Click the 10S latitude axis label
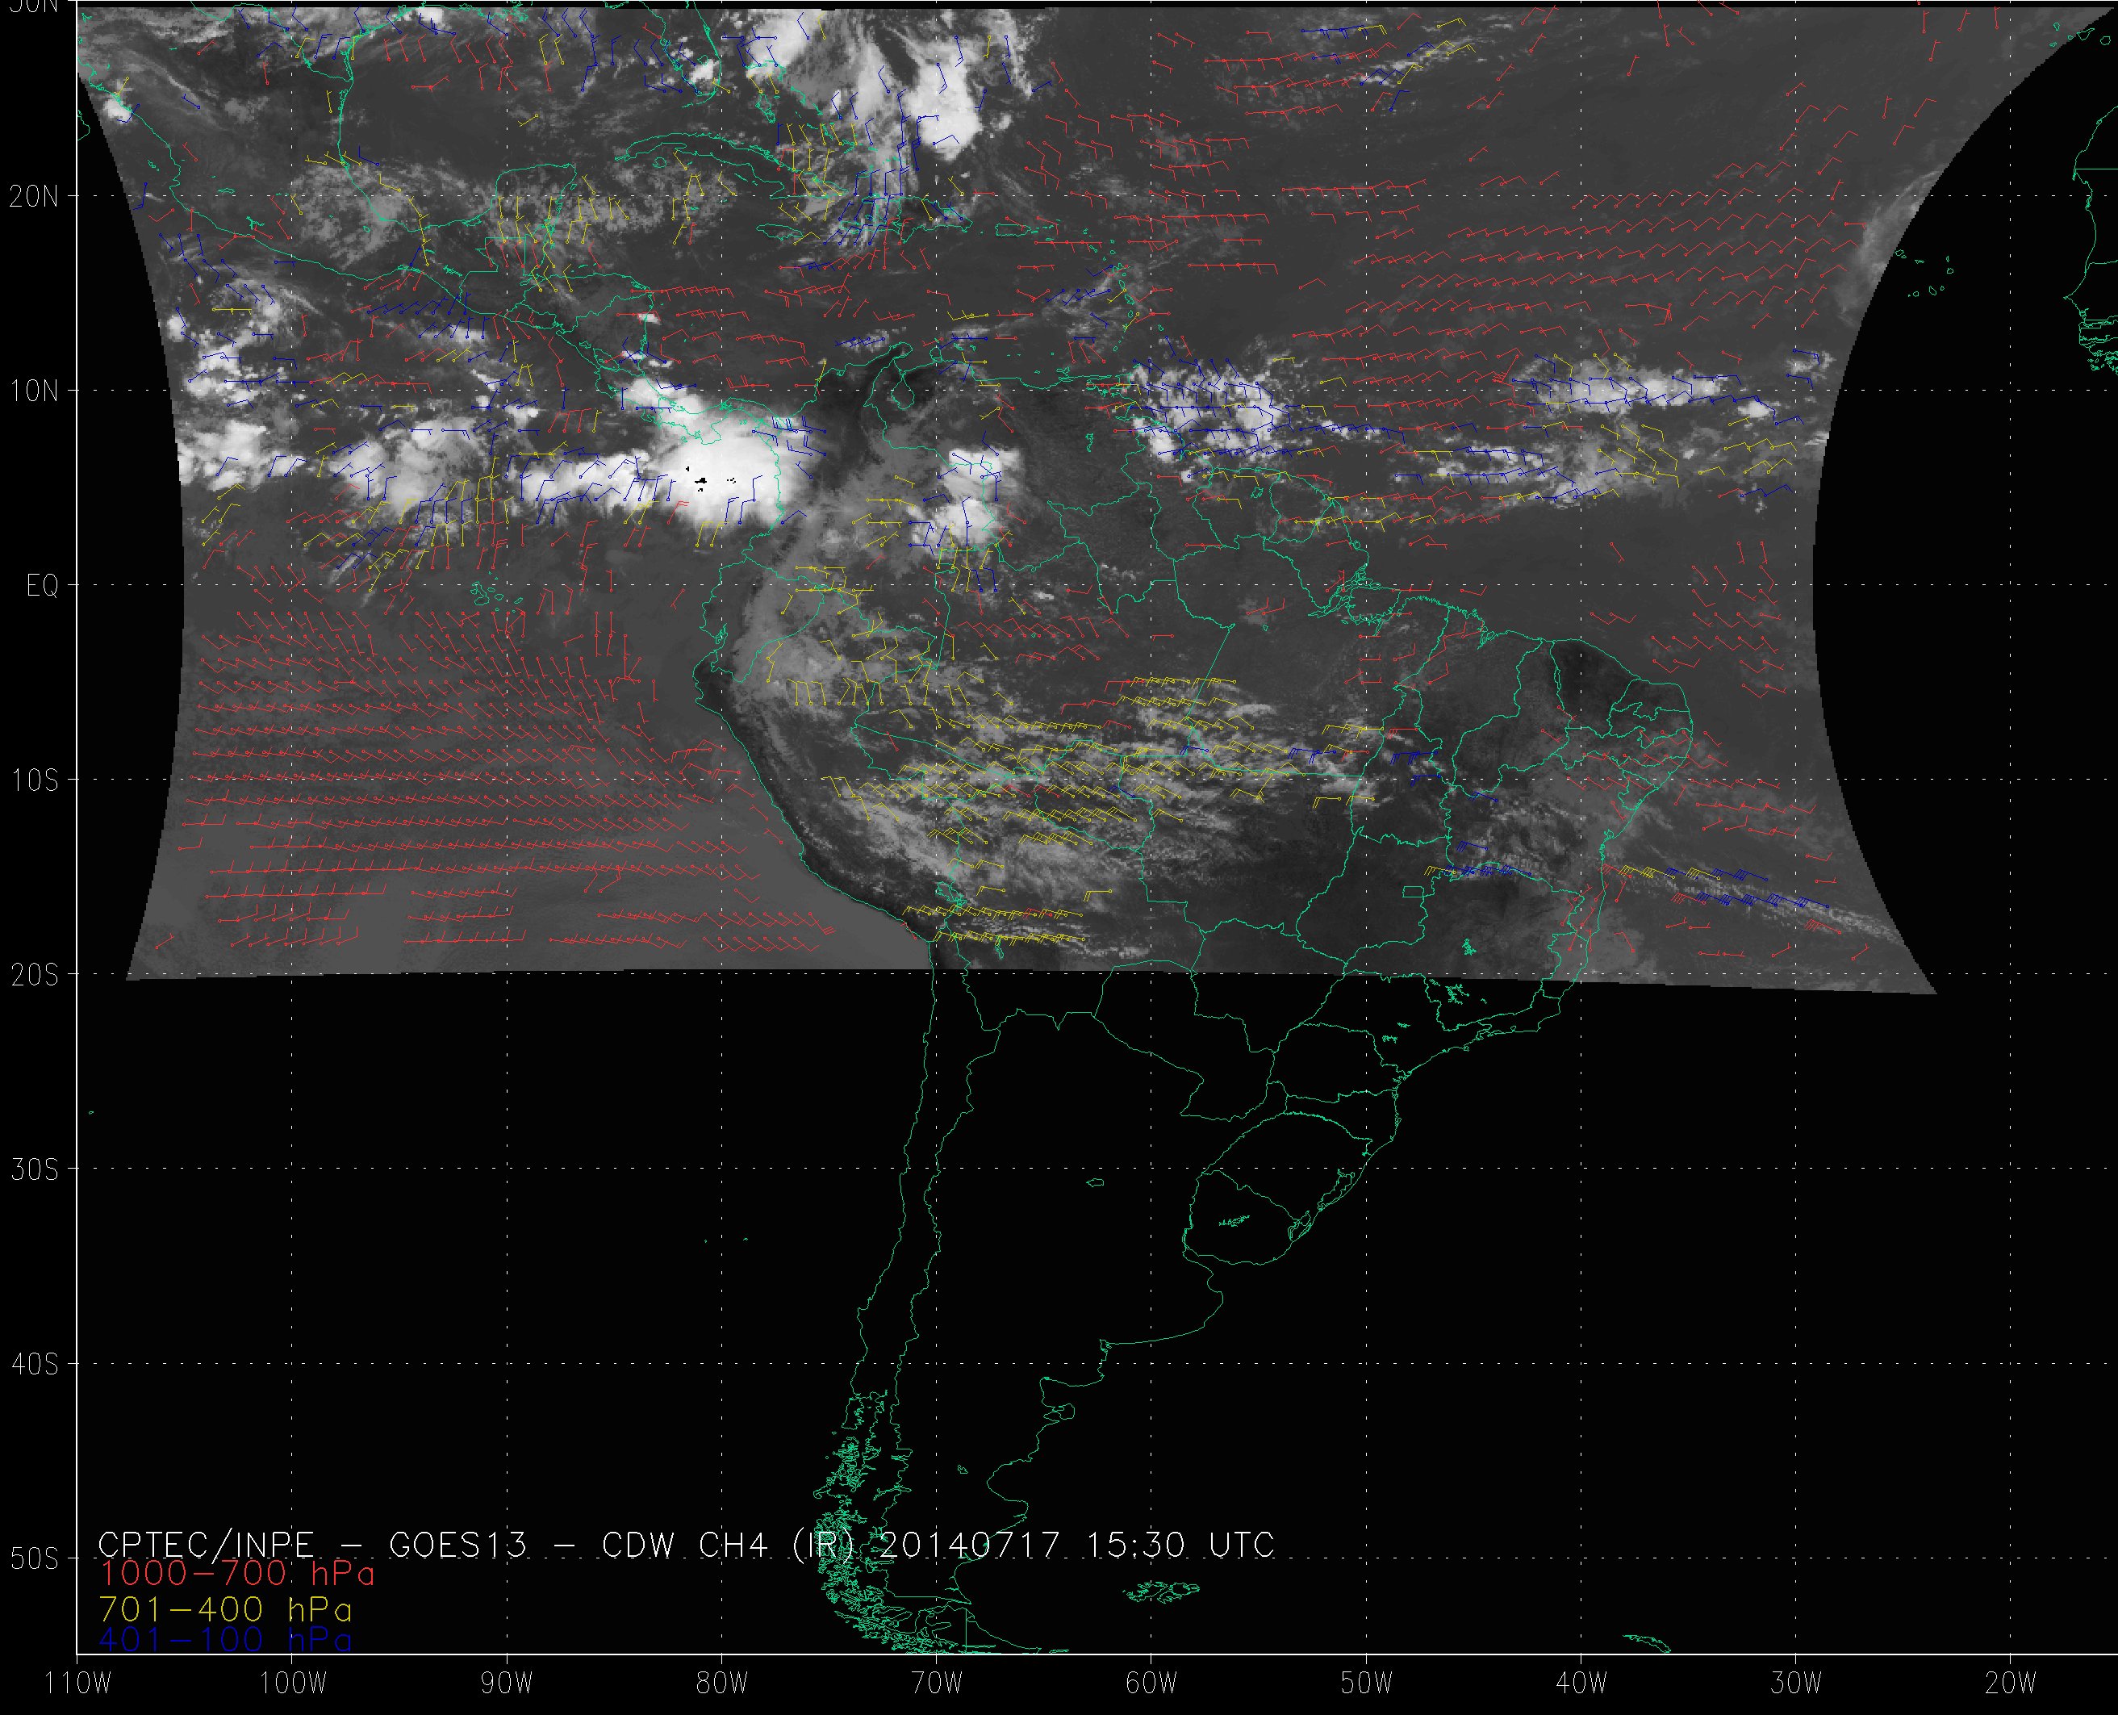Viewport: 2118px width, 1715px height. [x=34, y=780]
